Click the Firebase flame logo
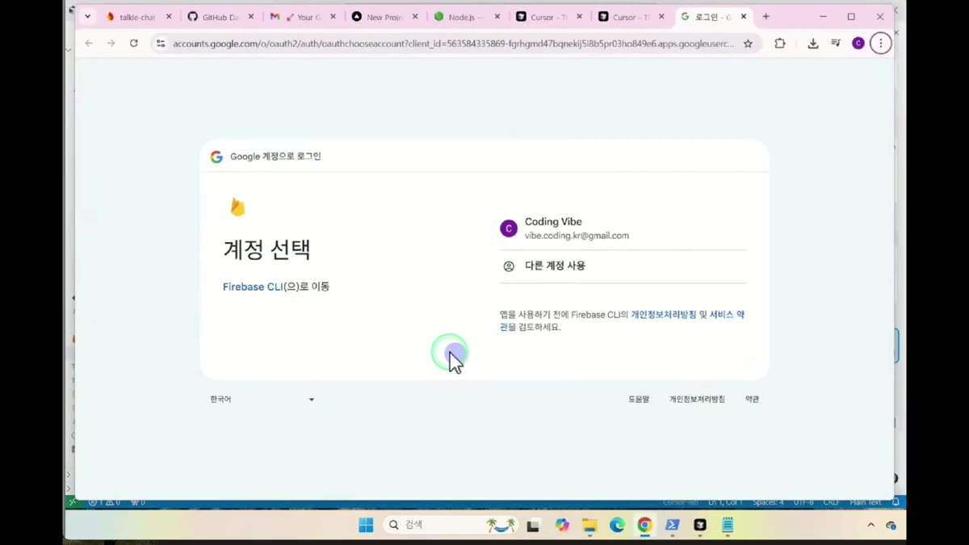 pyautogui.click(x=237, y=208)
